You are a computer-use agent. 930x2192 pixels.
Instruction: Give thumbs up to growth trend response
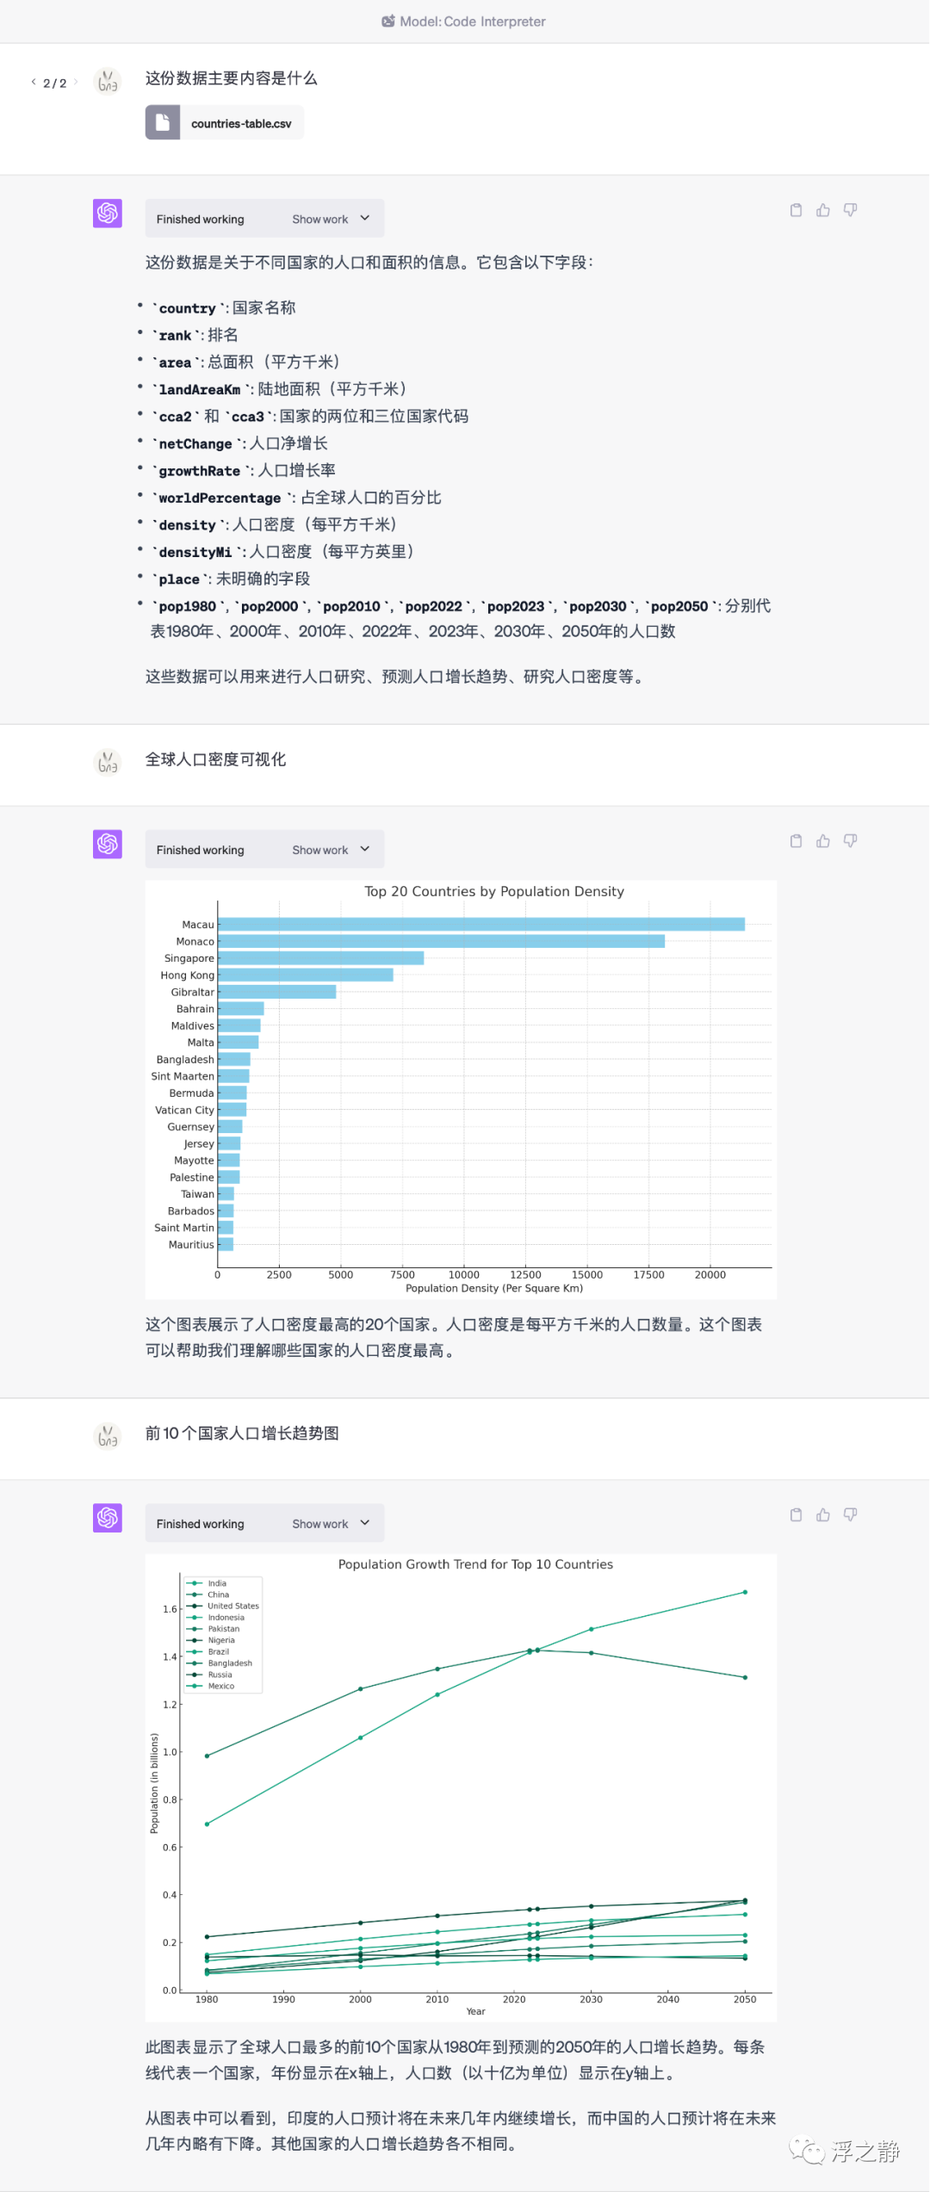(823, 1514)
